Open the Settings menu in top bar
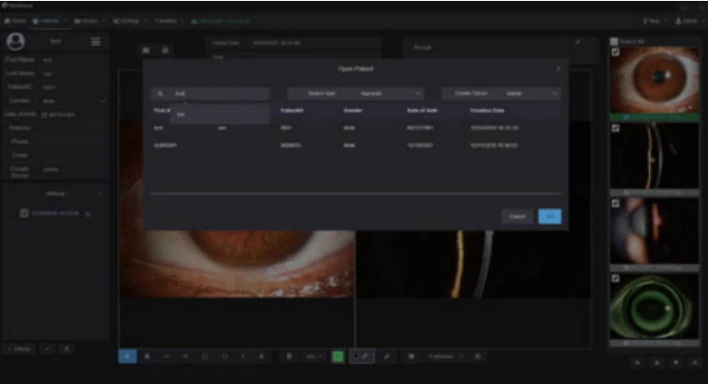Viewport: 708px width, 384px height. click(128, 20)
